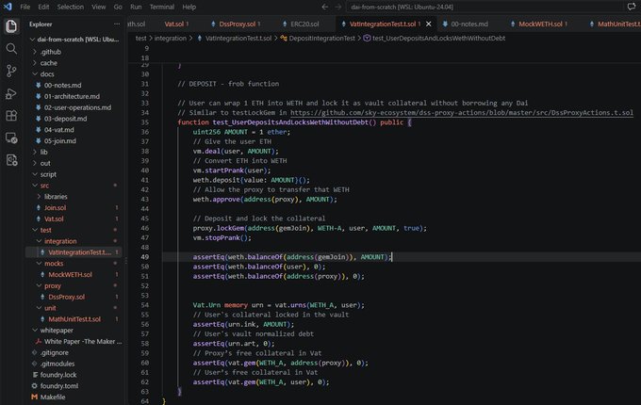The image size is (641, 405).
Task: Open the View menu
Action: pos(99,7)
